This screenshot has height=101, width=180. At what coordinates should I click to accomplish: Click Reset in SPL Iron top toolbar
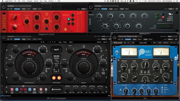(x=71, y=42)
